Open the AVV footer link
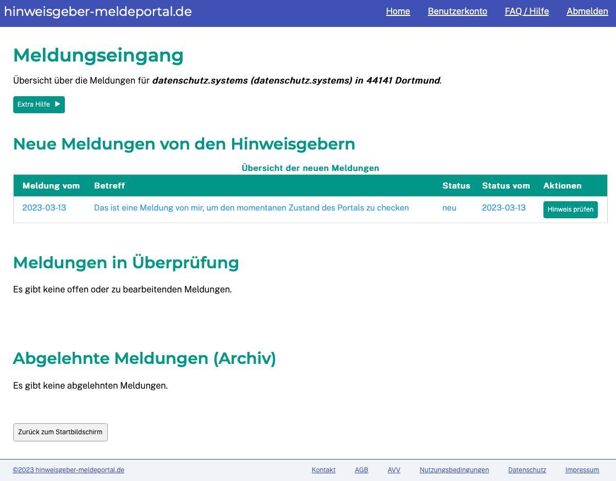The image size is (616, 481). pyautogui.click(x=394, y=470)
